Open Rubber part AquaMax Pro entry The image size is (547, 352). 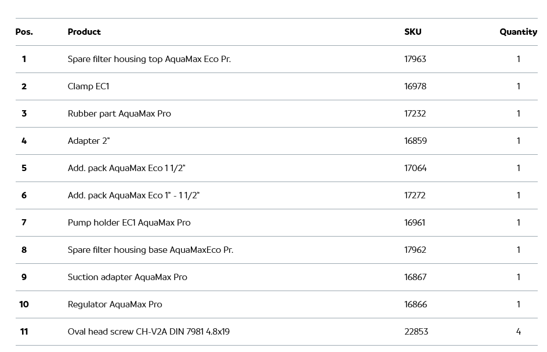[119, 114]
